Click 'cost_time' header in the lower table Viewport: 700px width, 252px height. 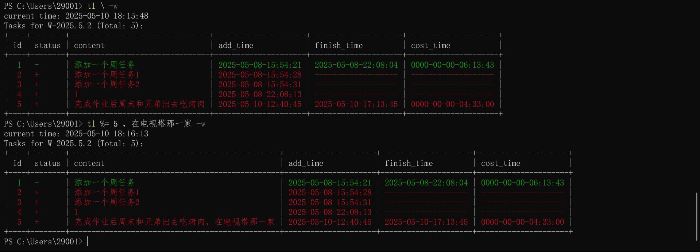[x=500, y=163]
